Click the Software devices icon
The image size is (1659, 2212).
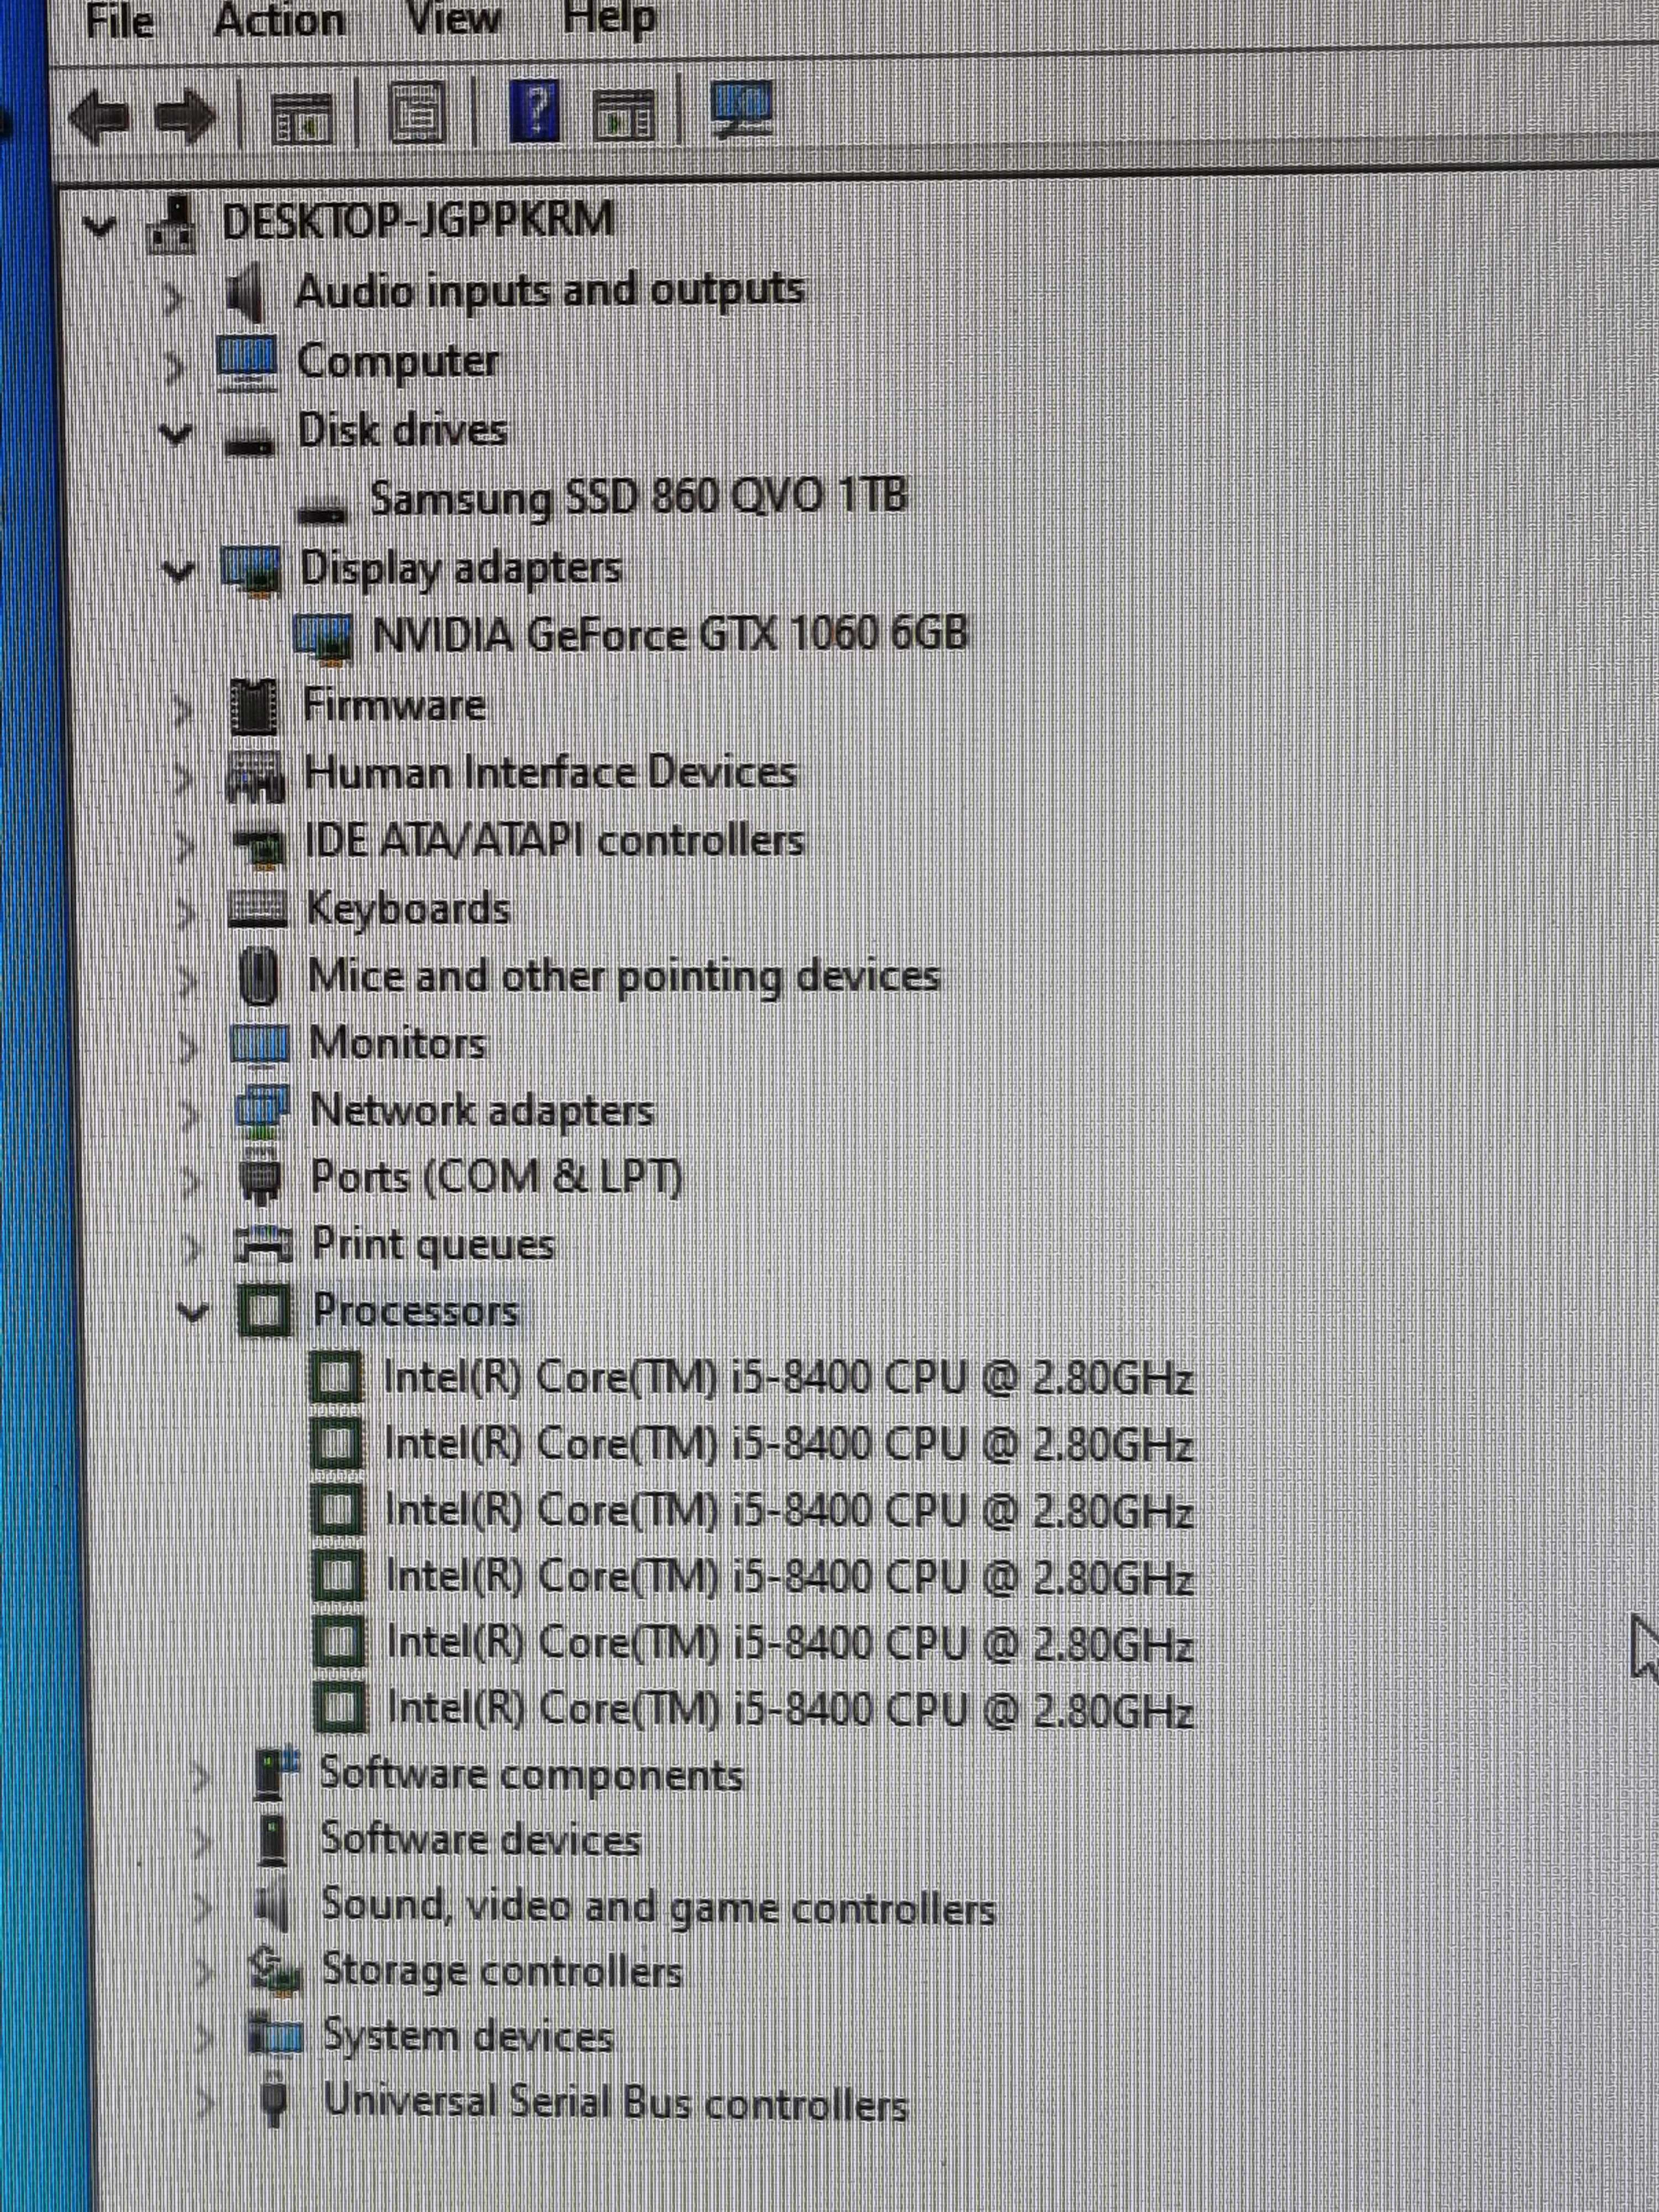pos(273,1840)
